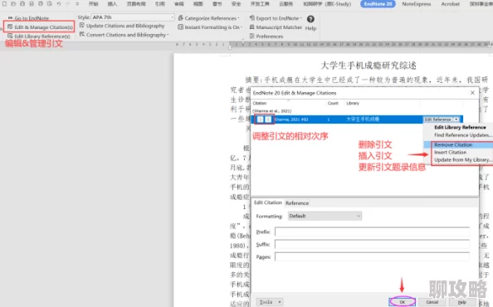The height and width of the screenshot is (307, 493).
Task: Click the Library column header
Action: (353, 103)
